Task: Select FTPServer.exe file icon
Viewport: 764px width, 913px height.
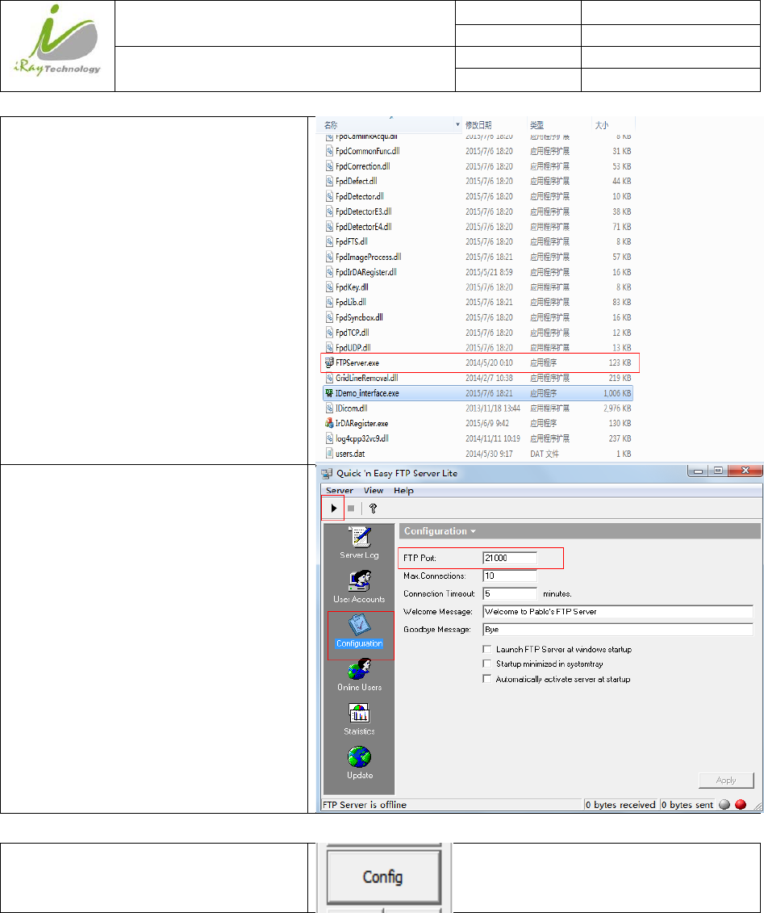Action: coord(329,362)
